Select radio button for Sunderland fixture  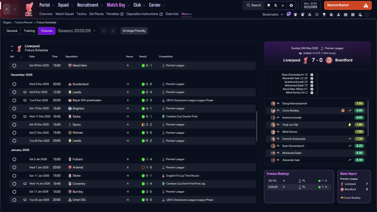[14, 84]
